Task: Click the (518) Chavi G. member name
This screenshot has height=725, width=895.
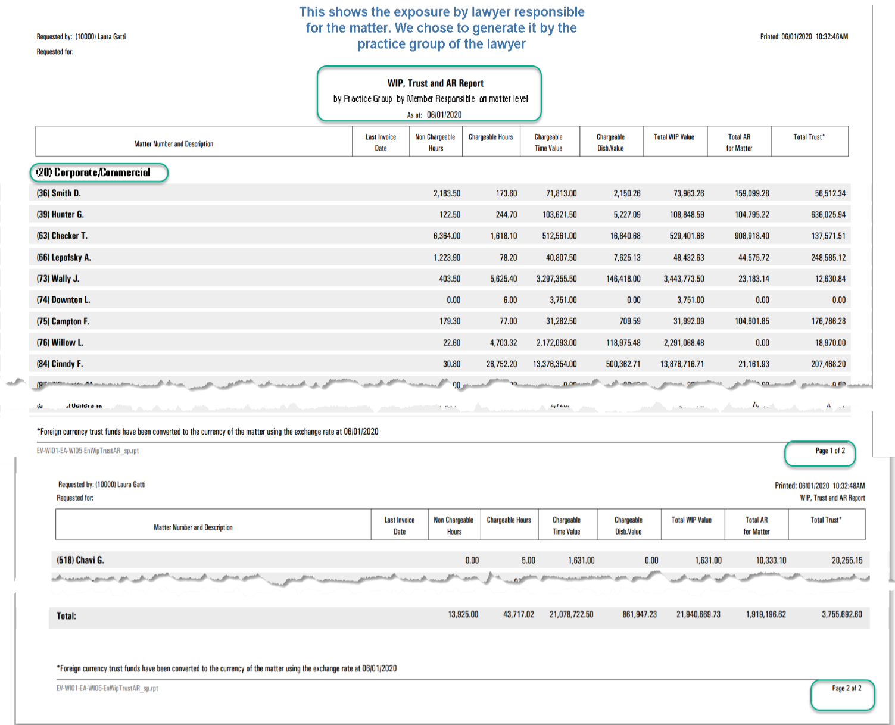Action: 80,560
